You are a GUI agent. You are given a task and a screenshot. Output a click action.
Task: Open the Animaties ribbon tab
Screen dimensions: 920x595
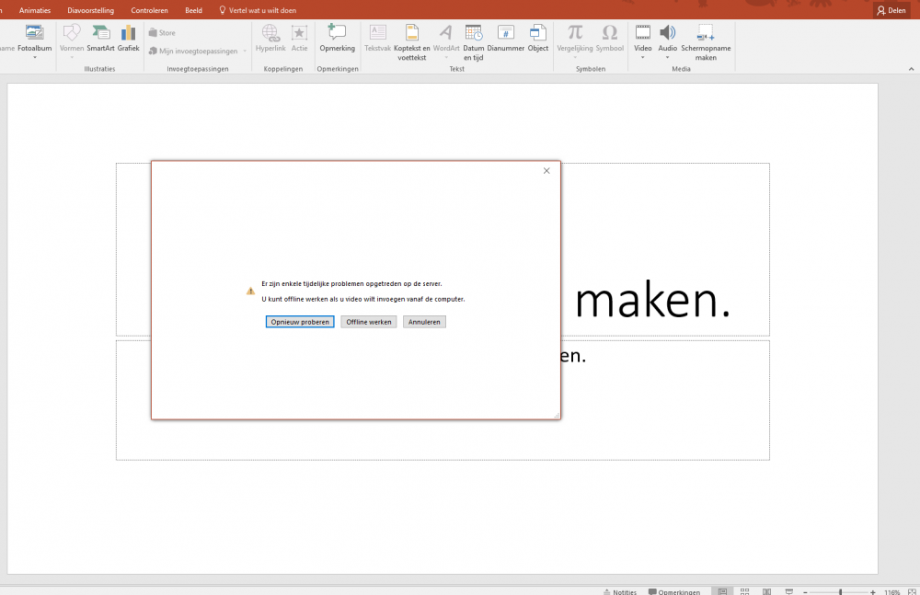point(35,10)
